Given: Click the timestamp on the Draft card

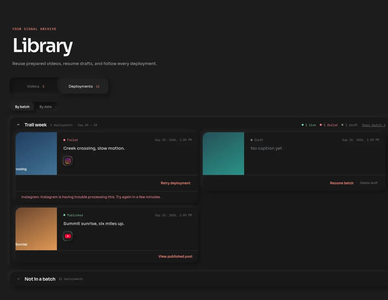Looking at the screenshot, I should point(361,140).
